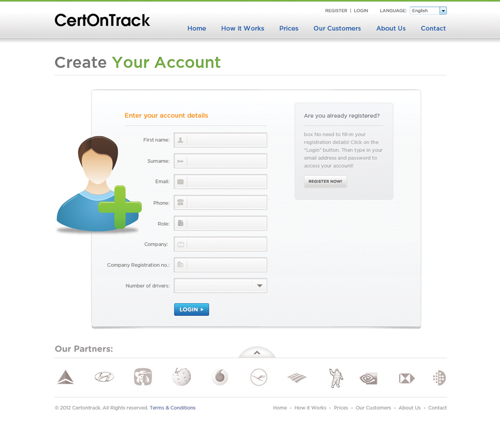Go to the Prices navigation item

click(x=289, y=28)
